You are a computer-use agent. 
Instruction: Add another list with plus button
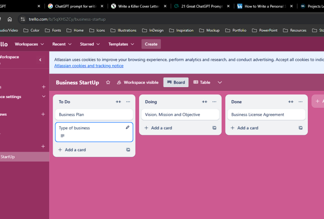318,101
